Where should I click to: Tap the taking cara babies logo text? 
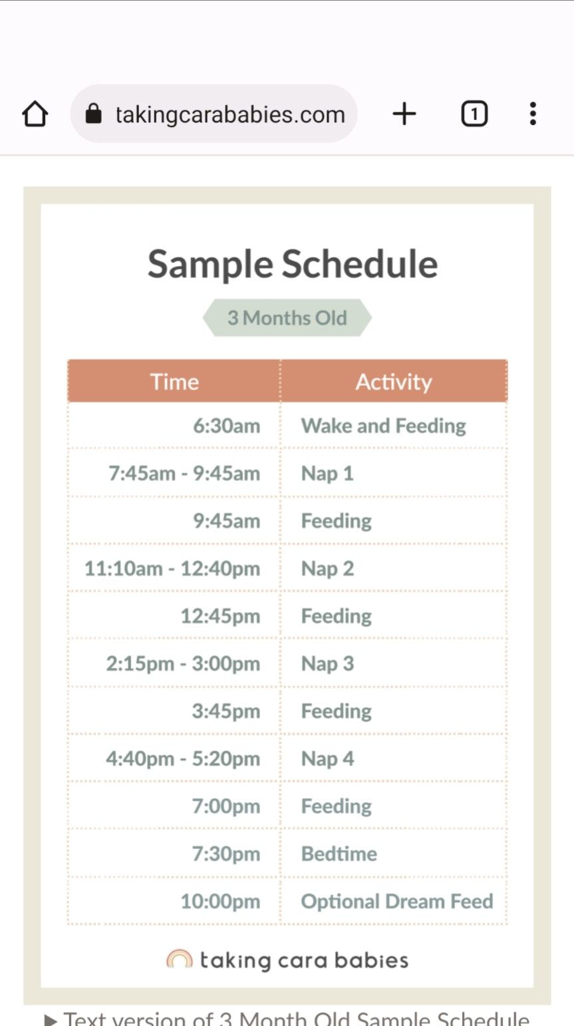point(304,960)
